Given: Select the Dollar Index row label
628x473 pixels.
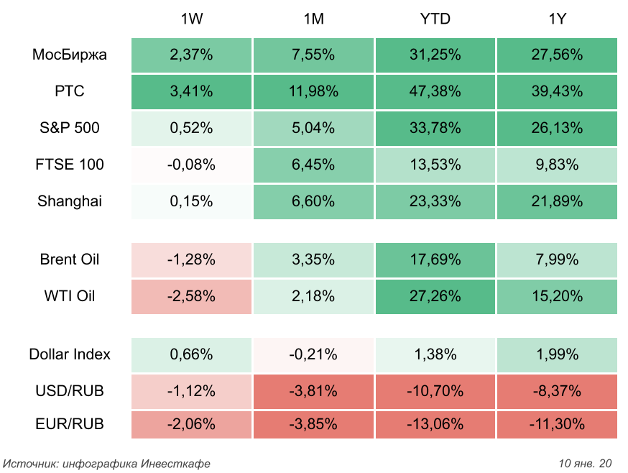Looking at the screenshot, I should click(70, 354).
